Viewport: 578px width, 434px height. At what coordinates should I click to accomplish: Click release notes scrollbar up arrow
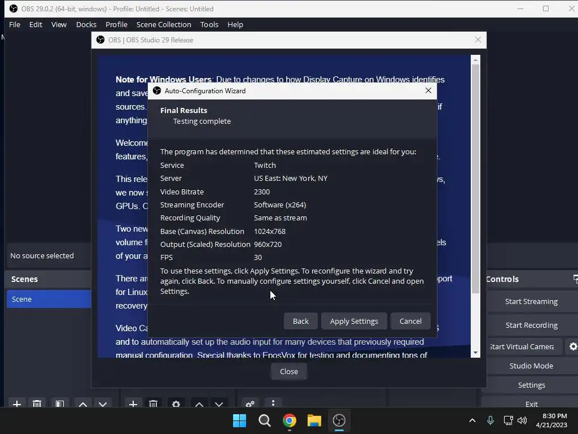point(475,59)
